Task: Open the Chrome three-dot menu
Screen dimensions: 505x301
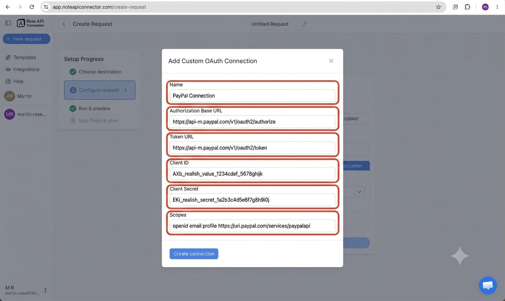Action: click(497, 7)
